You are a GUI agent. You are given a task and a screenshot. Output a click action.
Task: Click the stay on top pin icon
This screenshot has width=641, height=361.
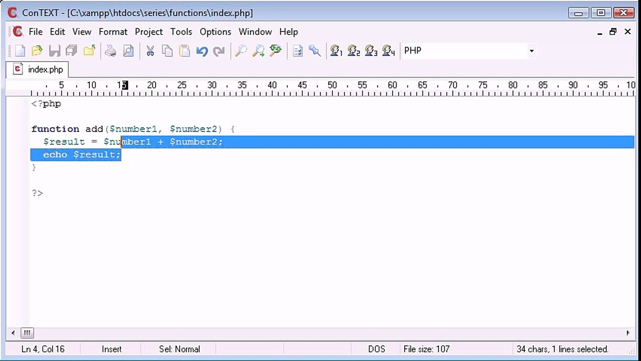(315, 51)
